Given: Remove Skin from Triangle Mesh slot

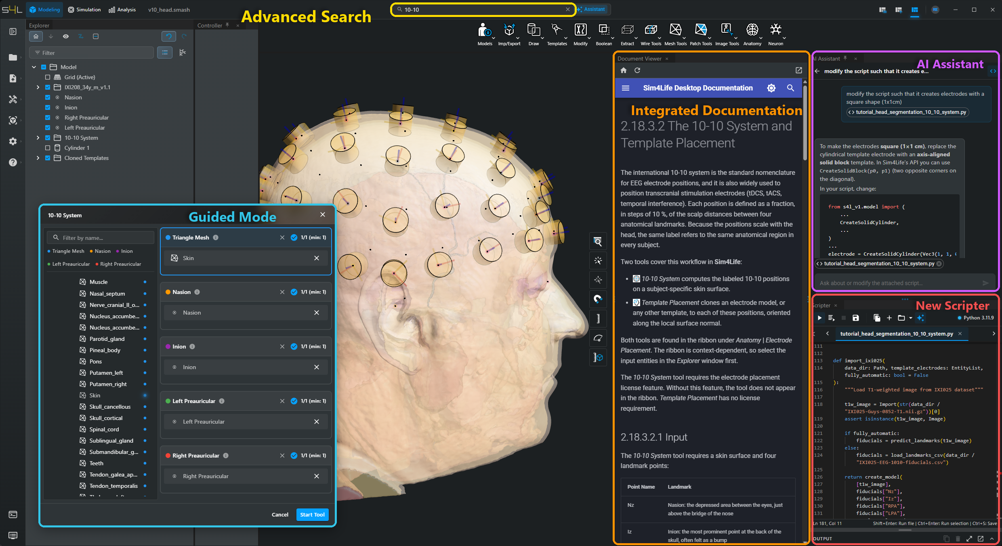Looking at the screenshot, I should click(317, 258).
